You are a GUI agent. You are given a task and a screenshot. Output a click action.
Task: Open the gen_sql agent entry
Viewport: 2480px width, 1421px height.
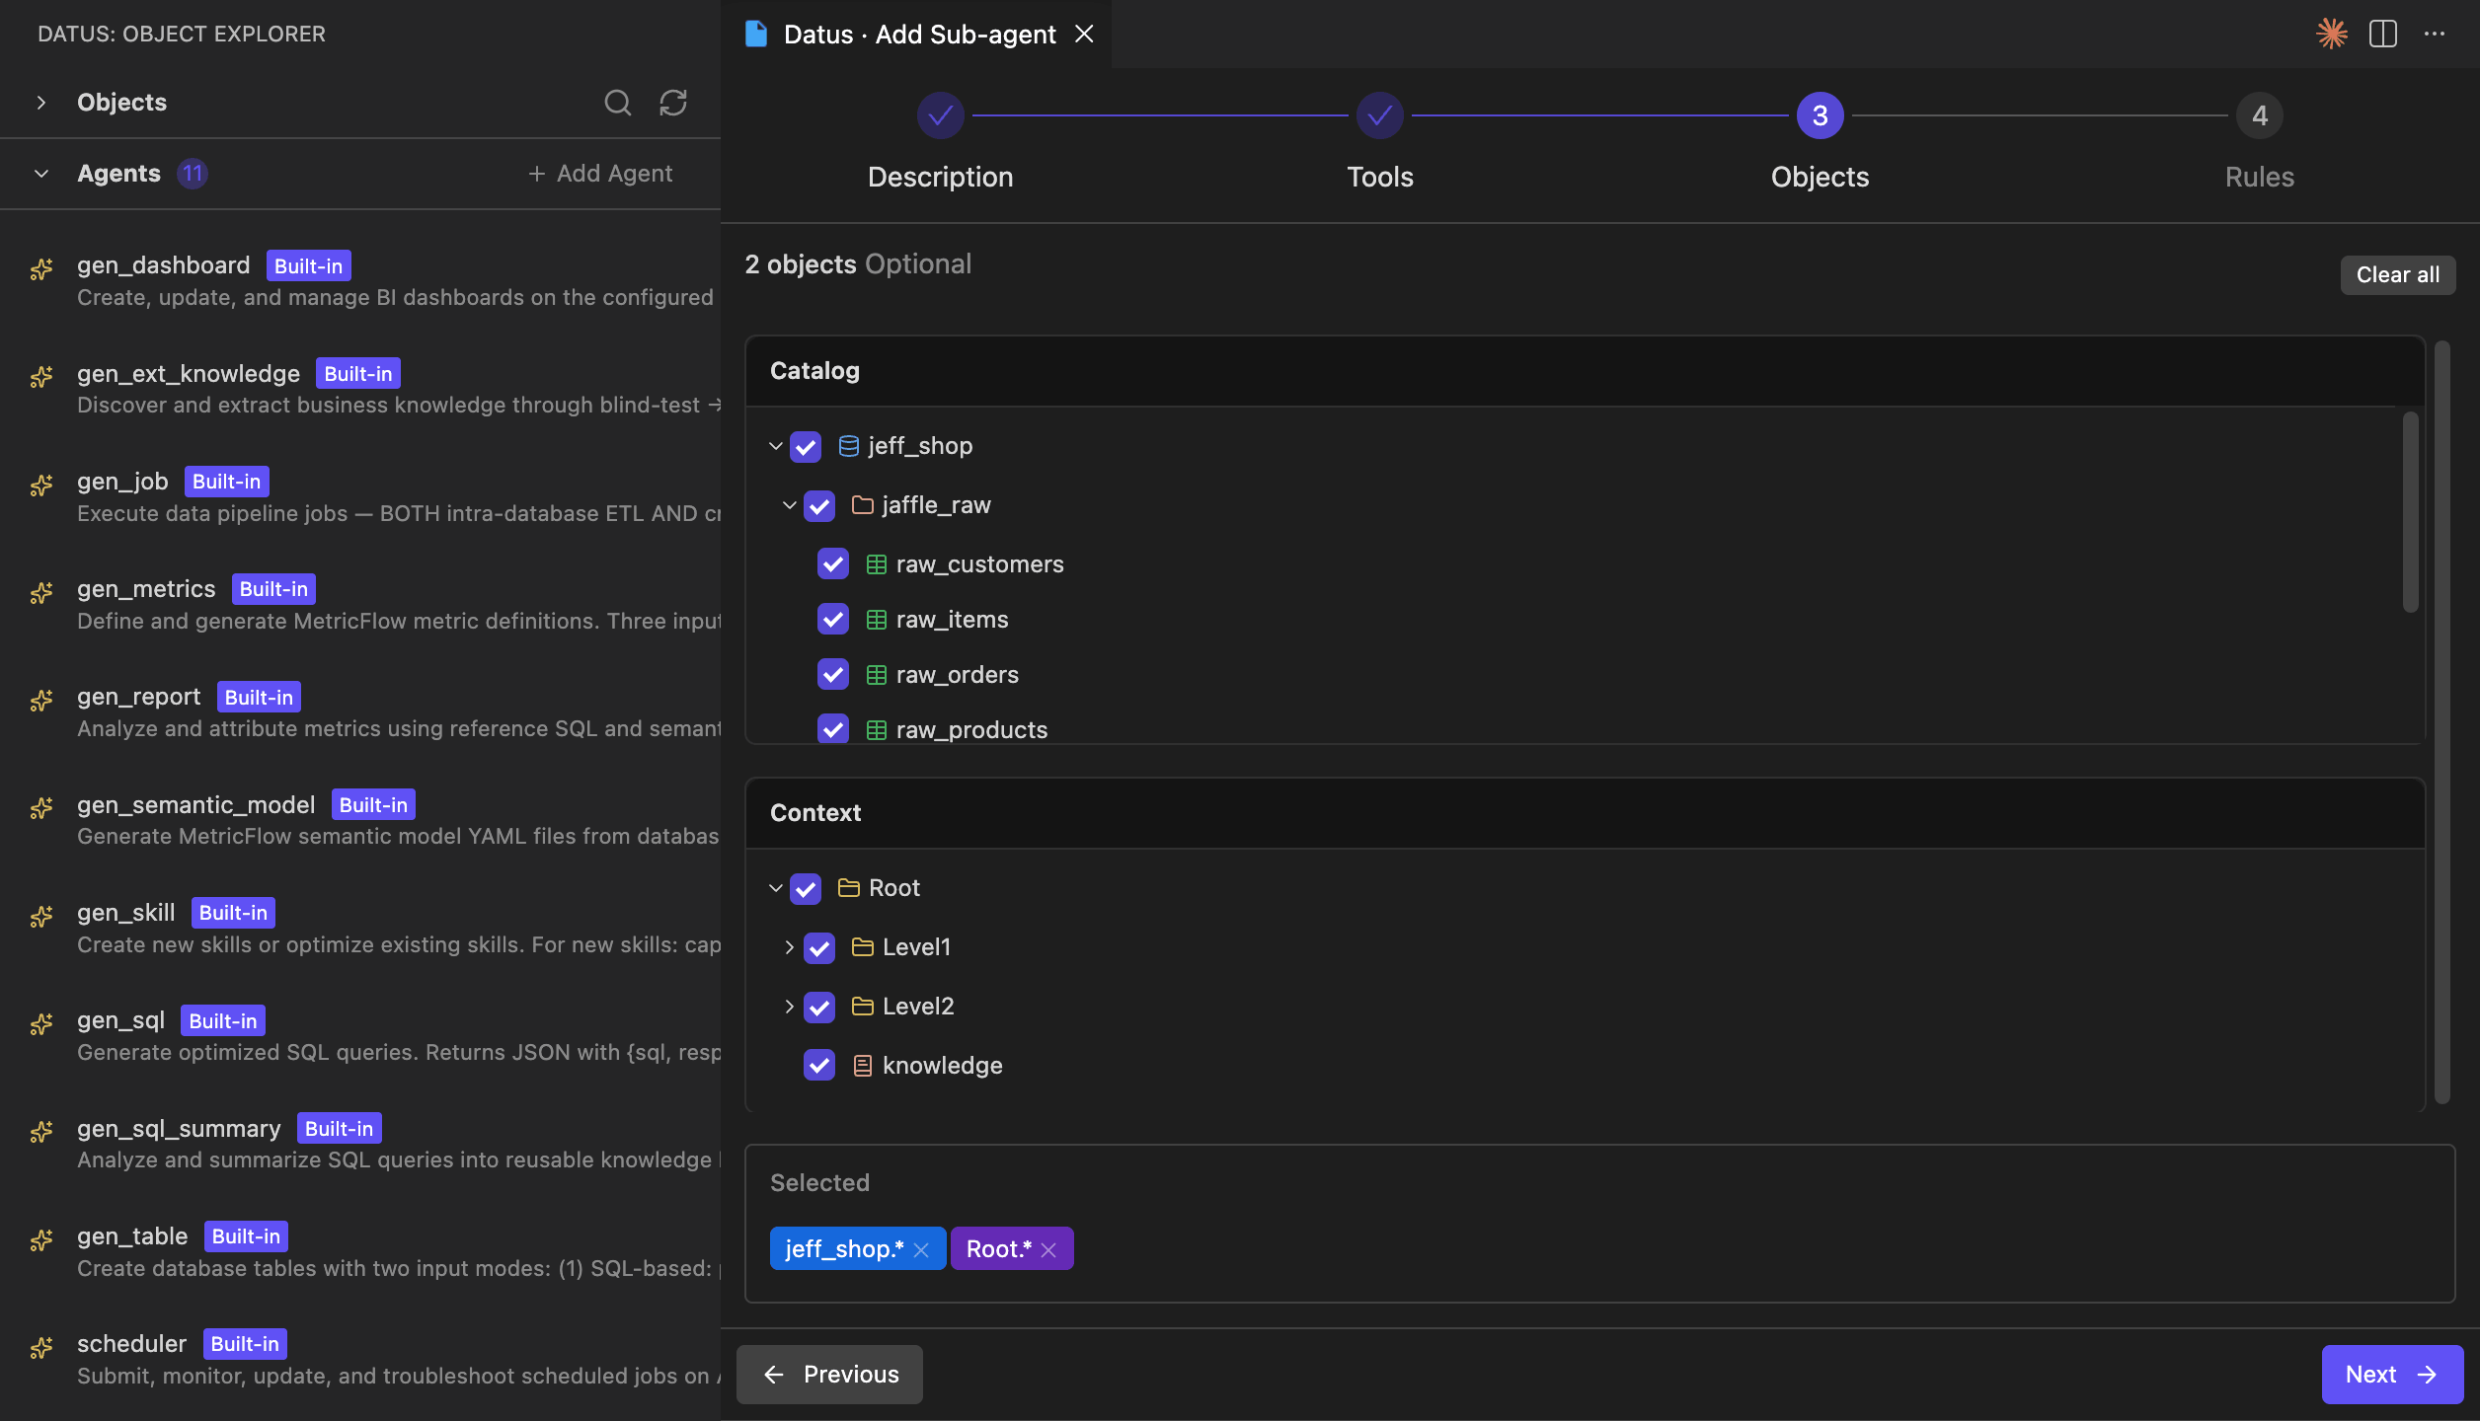(x=360, y=1036)
